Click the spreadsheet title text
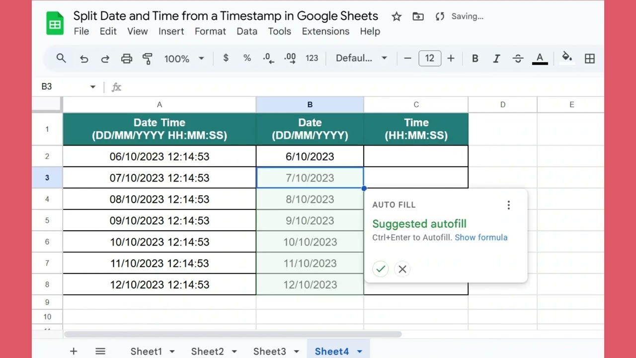 tap(226, 16)
